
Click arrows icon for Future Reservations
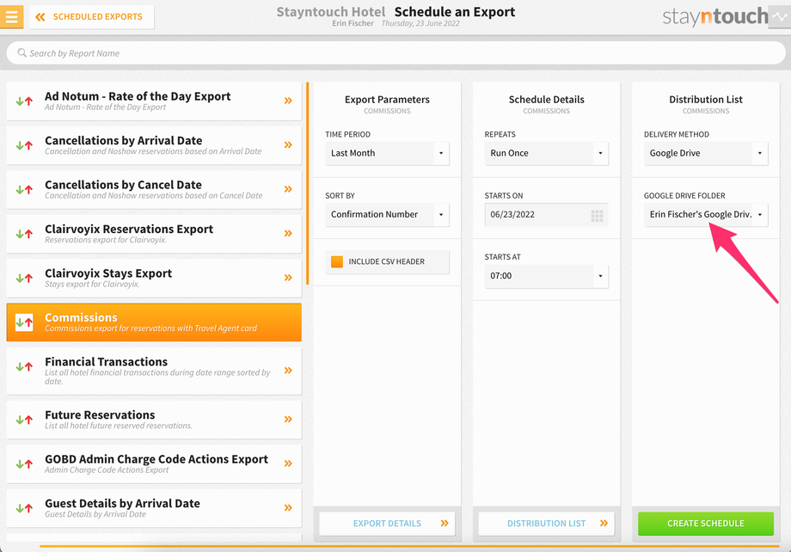click(24, 420)
